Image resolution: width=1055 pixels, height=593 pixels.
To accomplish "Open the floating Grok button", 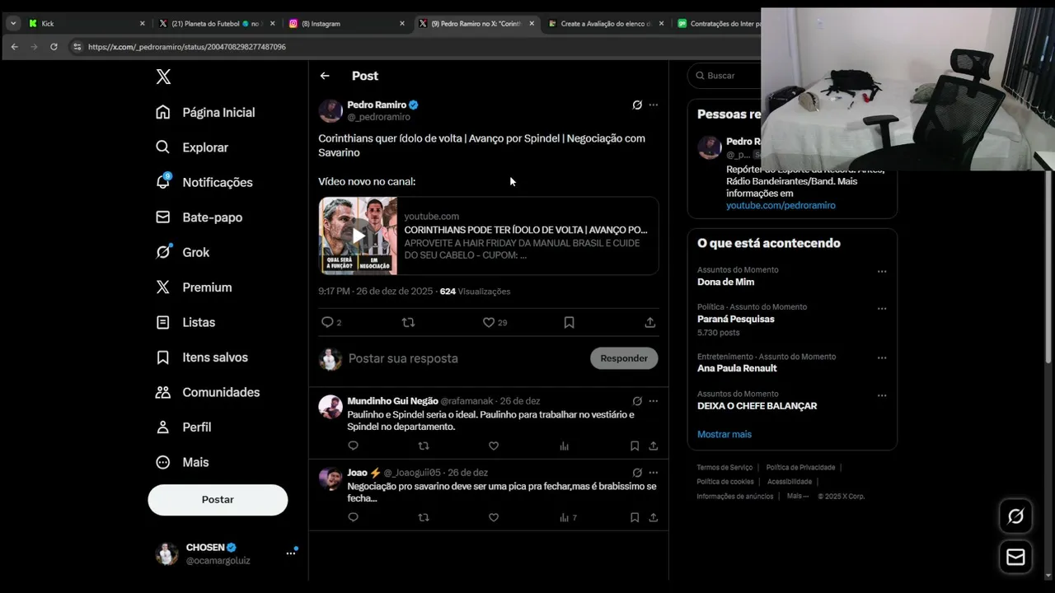I will (x=1015, y=516).
